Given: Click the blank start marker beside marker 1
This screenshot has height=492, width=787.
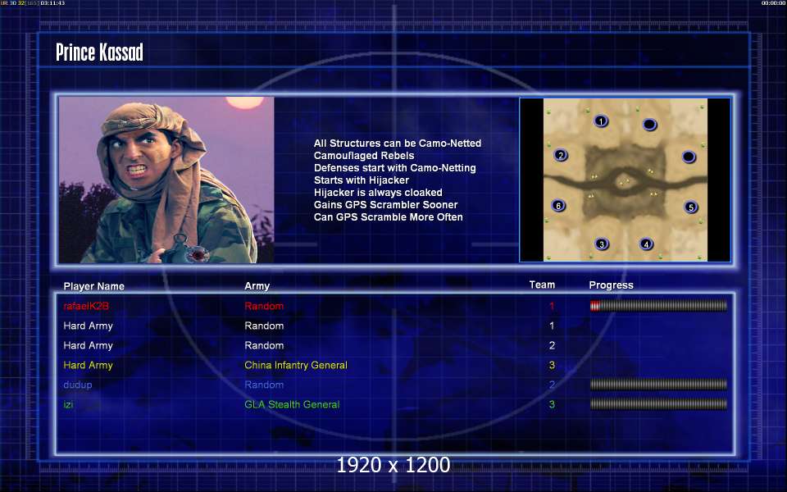Looking at the screenshot, I should [x=649, y=124].
